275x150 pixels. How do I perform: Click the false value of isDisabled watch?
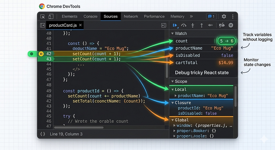click(227, 55)
